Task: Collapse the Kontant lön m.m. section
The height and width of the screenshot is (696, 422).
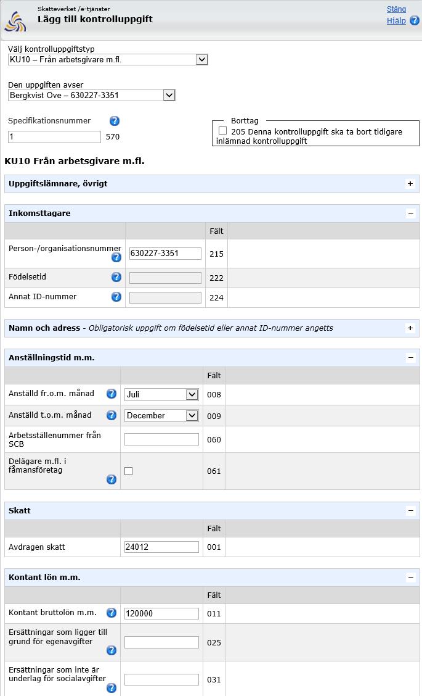Action: [x=410, y=578]
